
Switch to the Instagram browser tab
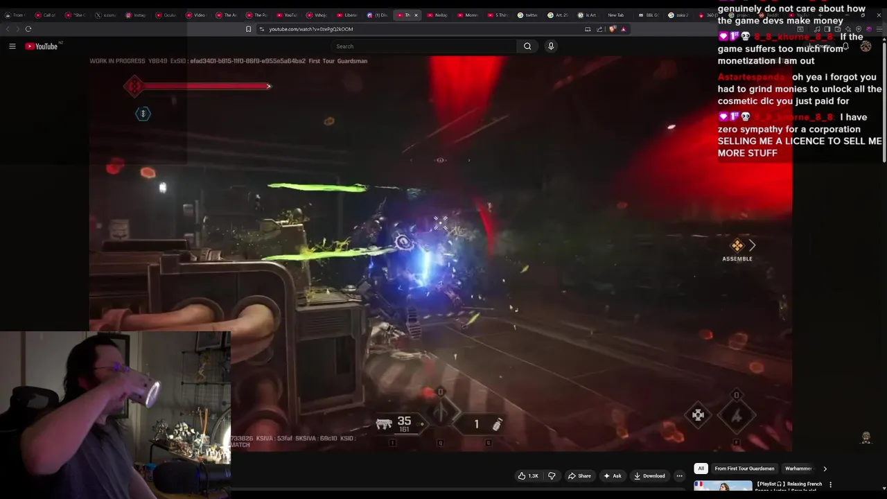pyautogui.click(x=136, y=15)
